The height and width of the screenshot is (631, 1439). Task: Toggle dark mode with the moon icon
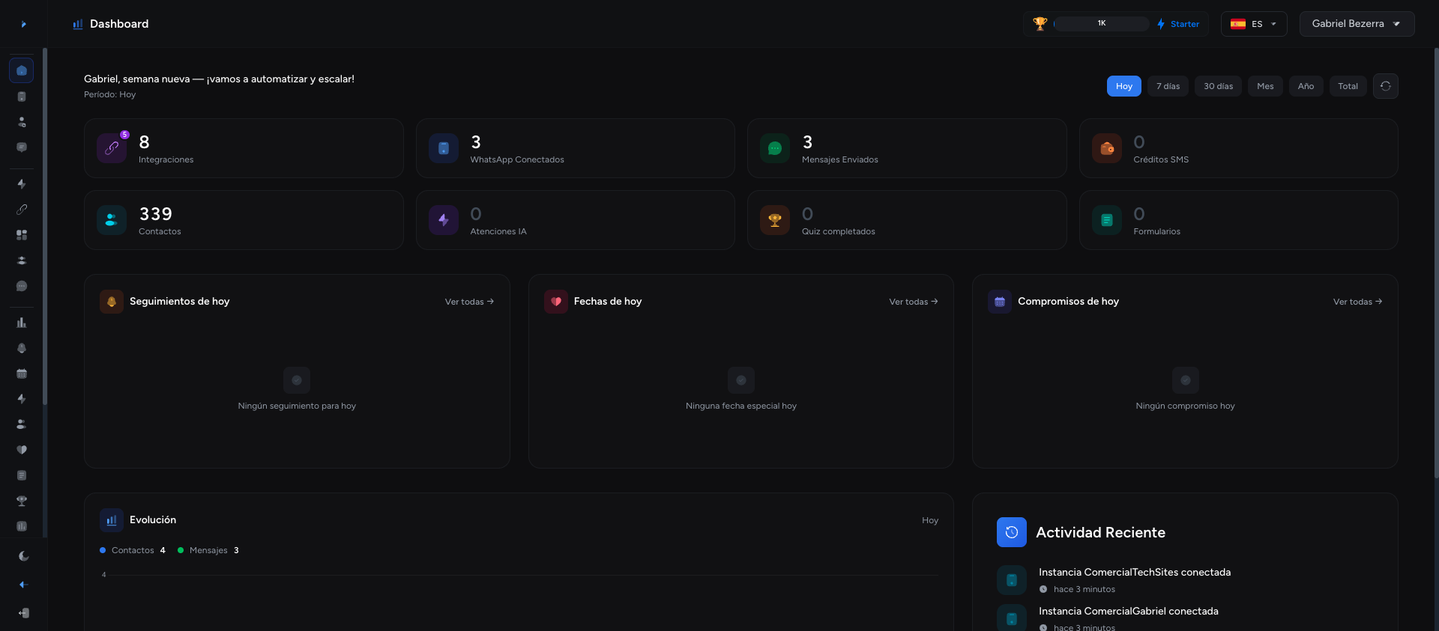(23, 556)
